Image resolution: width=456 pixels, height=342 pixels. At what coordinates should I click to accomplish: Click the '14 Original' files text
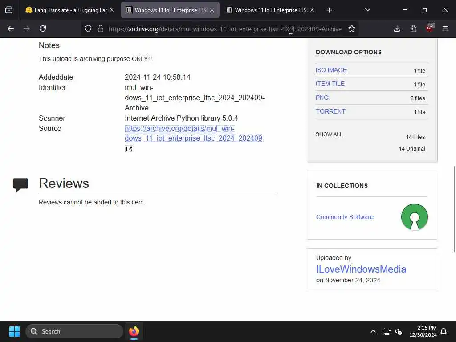click(412, 149)
